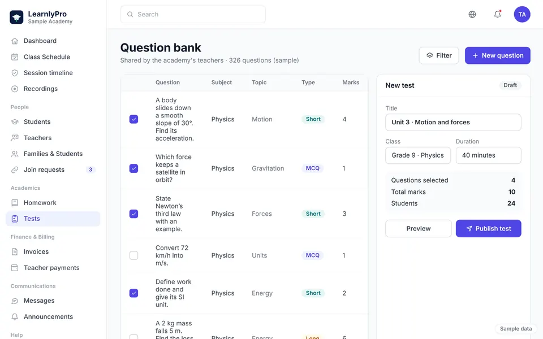The height and width of the screenshot is (339, 543).
Task: Click the Marks column header
Action: [351, 82]
